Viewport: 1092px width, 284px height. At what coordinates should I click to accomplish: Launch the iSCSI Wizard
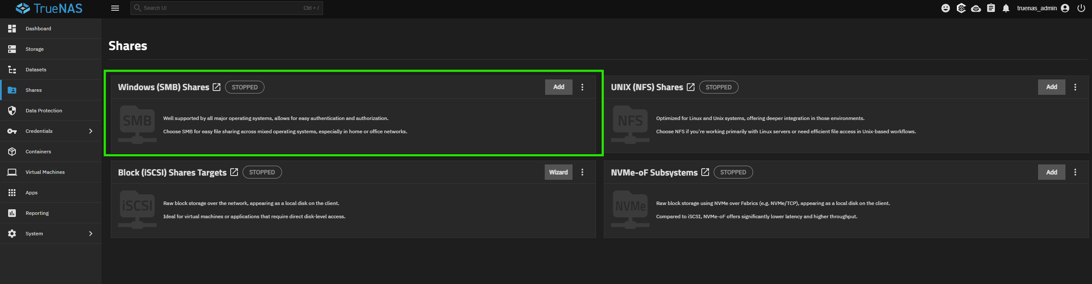pos(558,172)
